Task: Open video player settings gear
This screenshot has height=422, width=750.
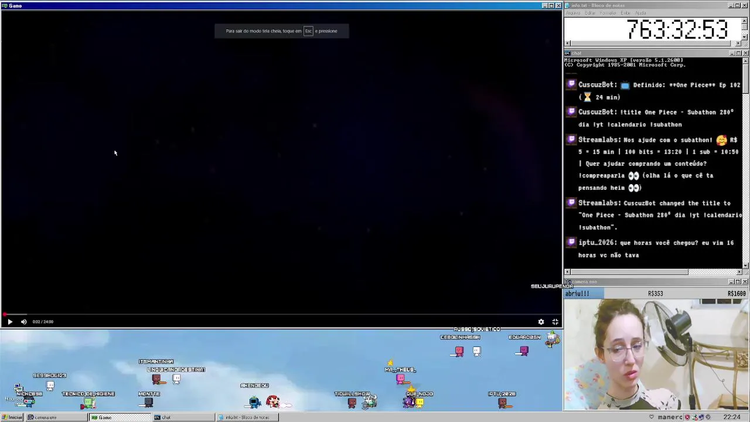Action: click(x=541, y=322)
